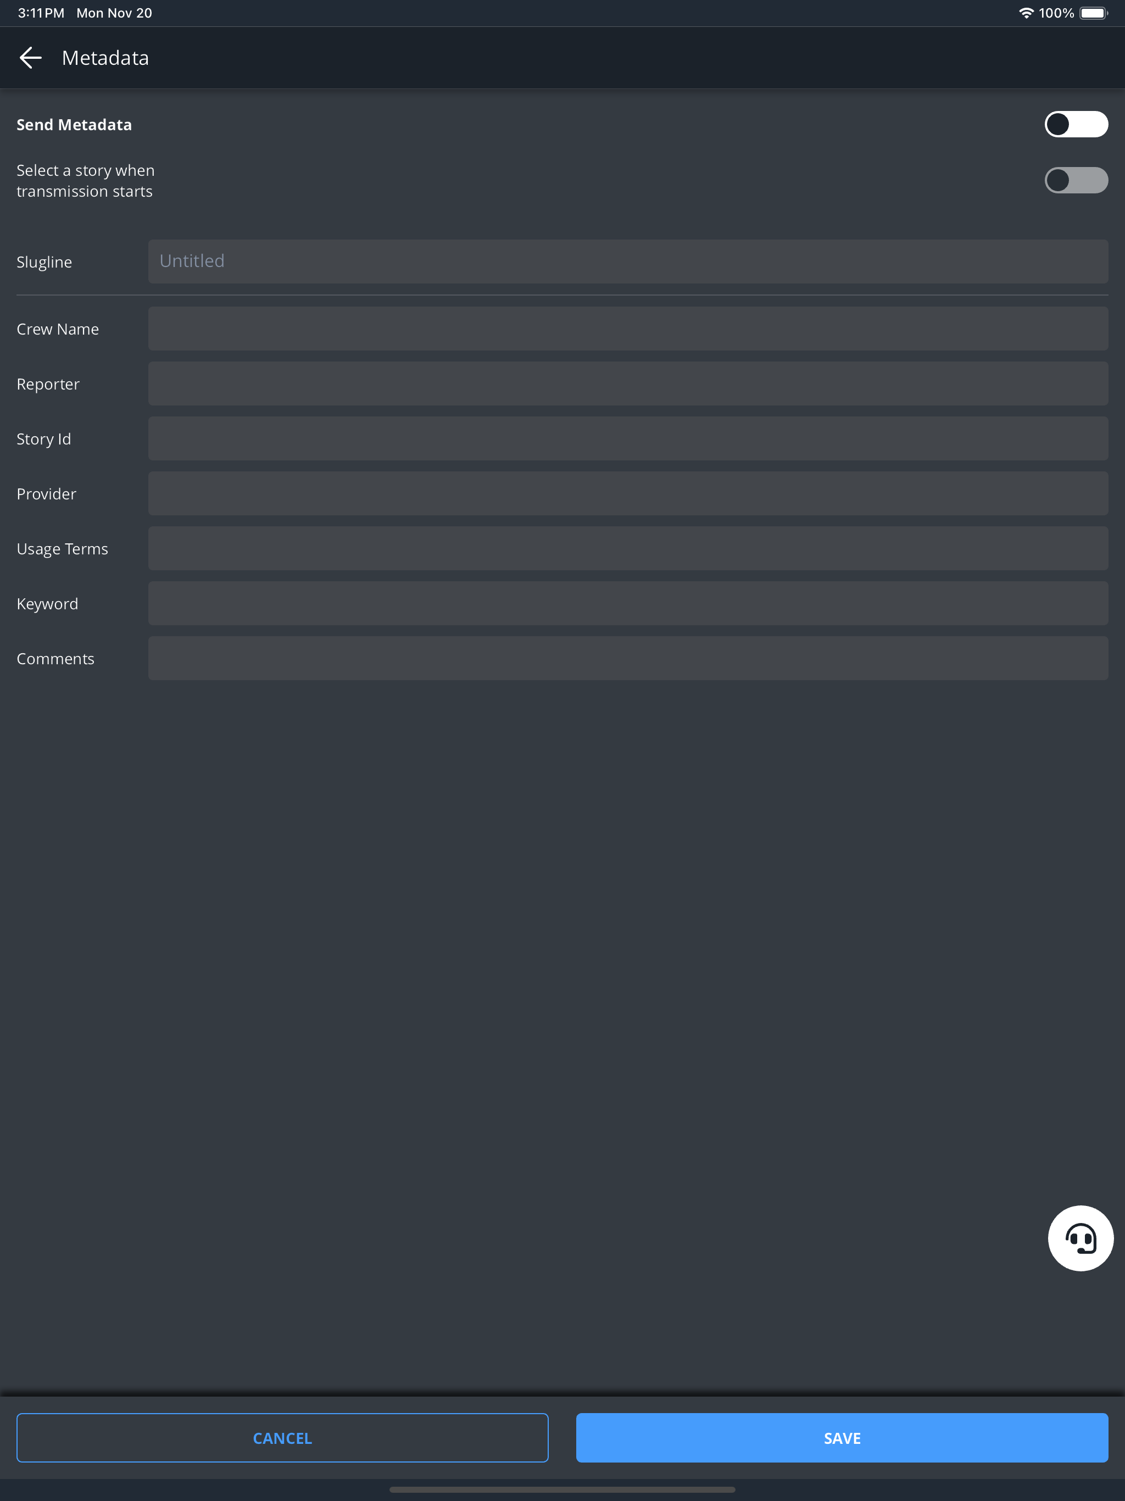
Task: Toggle Select a story when transmission starts
Action: (x=1076, y=181)
